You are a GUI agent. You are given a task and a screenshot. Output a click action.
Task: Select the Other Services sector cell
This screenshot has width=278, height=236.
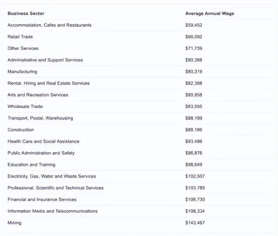pos(23,49)
